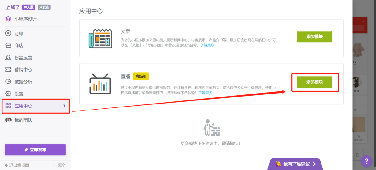Click the 直播 TV module icon
The height and width of the screenshot is (170, 376).
[x=100, y=84]
